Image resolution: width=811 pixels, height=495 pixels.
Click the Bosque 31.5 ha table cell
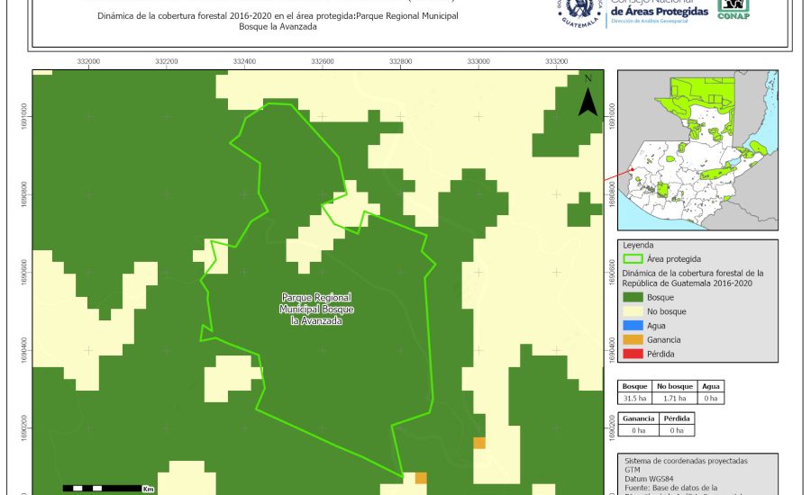point(636,397)
